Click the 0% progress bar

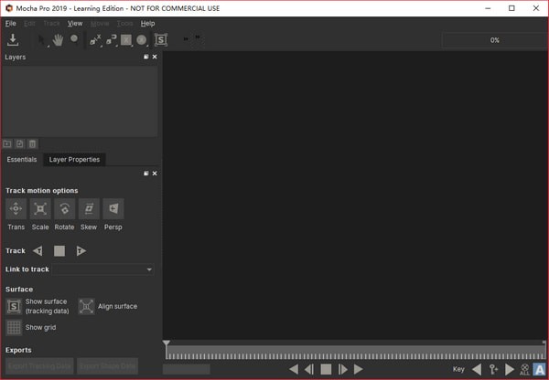click(494, 40)
